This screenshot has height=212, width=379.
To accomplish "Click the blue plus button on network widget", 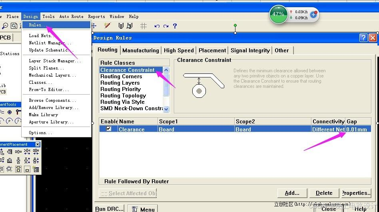I will 313,14.
